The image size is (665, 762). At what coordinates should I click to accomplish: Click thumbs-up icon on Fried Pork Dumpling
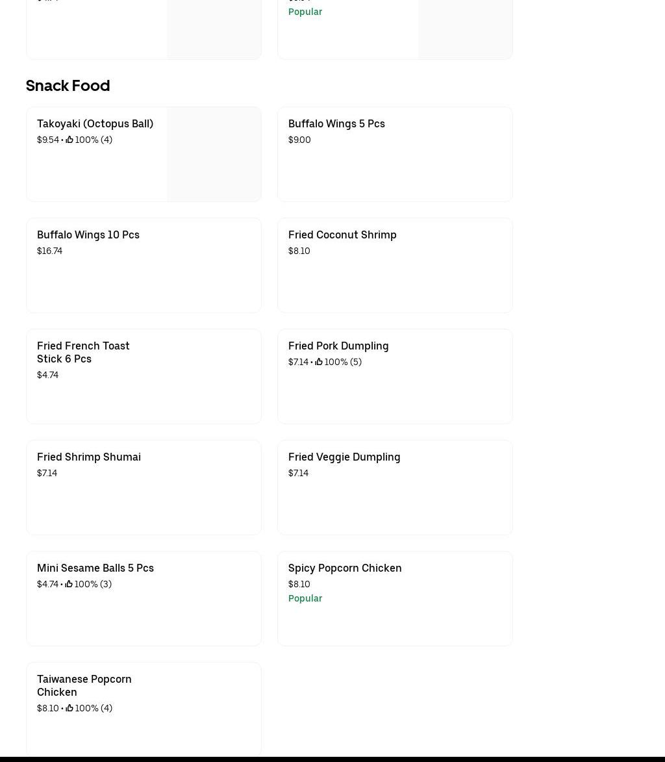[x=319, y=362]
